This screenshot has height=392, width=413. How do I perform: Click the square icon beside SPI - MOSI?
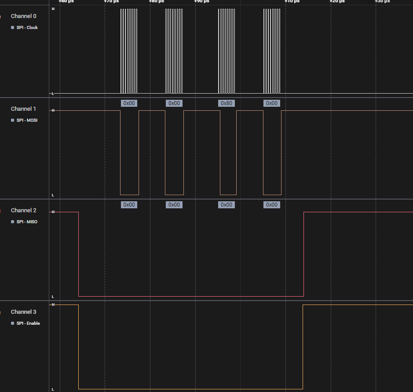point(12,120)
